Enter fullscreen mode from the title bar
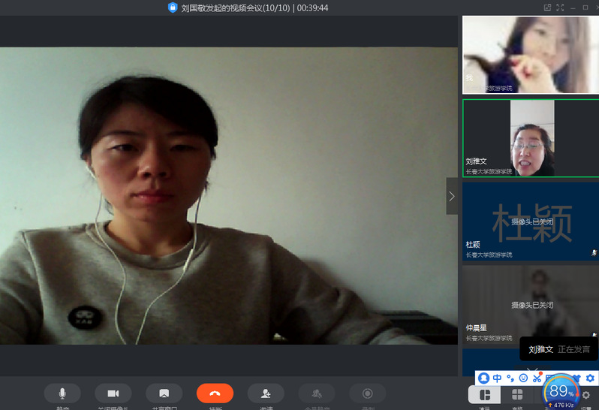This screenshot has height=410, width=599. tap(560, 8)
